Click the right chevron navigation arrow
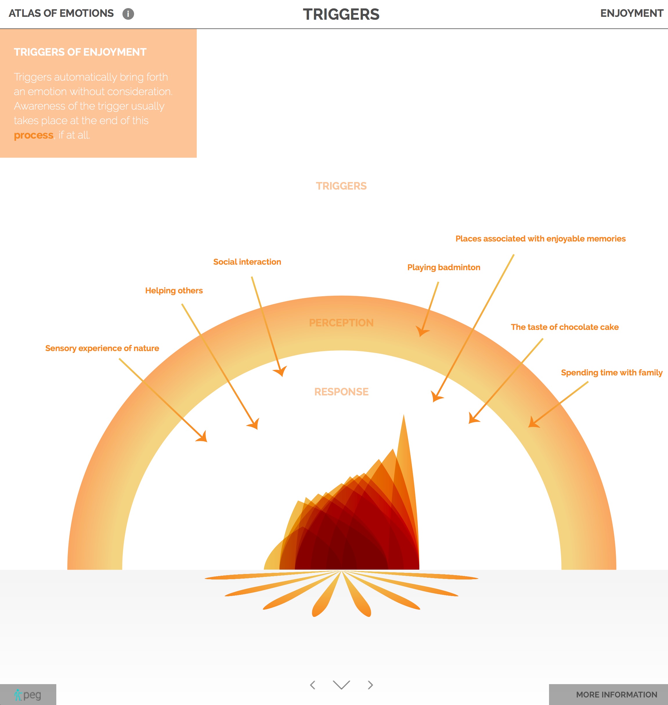Screen dimensions: 668x705 [370, 685]
